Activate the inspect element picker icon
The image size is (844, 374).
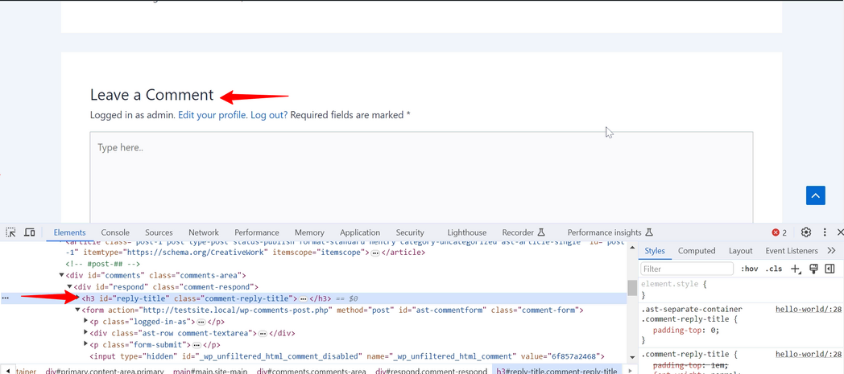tap(10, 232)
